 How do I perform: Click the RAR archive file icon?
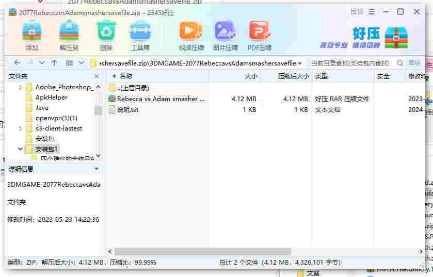pos(112,99)
